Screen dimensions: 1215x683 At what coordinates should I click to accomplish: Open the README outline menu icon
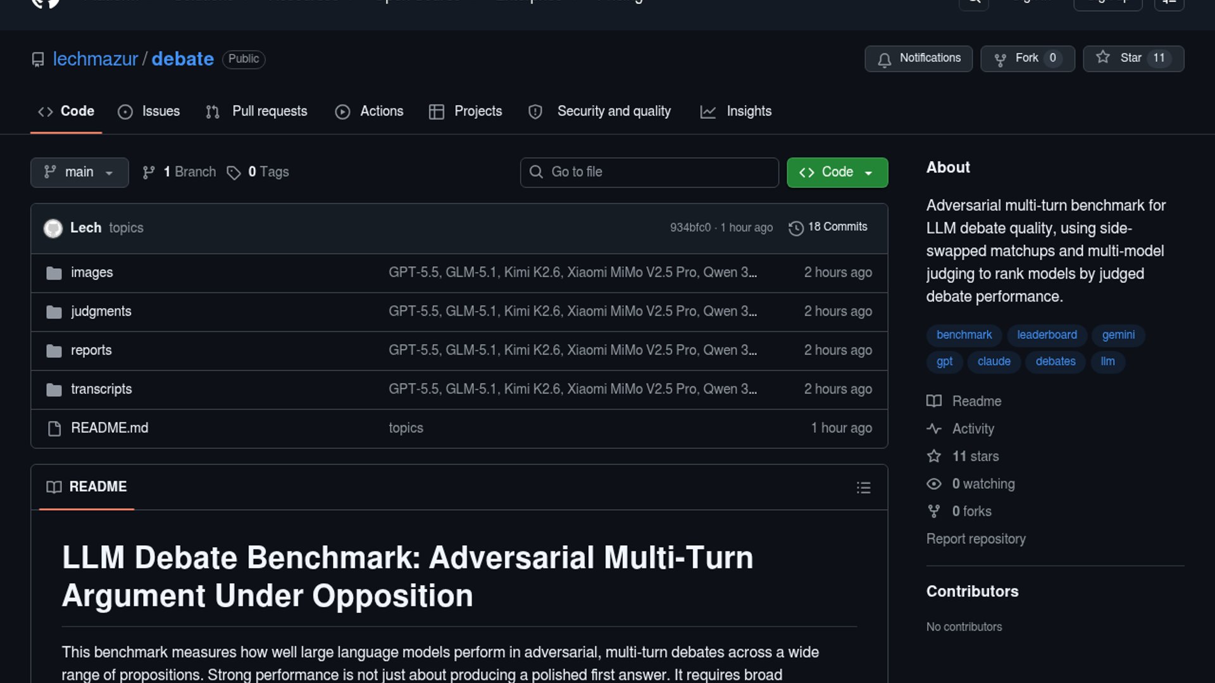(863, 488)
